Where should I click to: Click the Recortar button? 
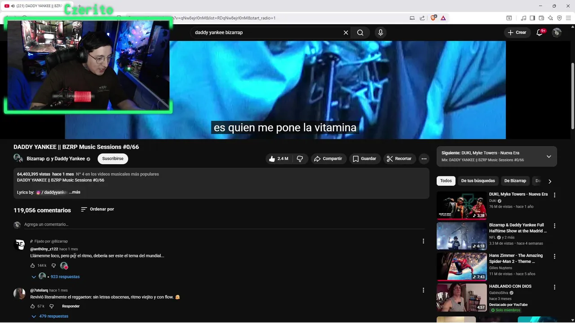399,159
